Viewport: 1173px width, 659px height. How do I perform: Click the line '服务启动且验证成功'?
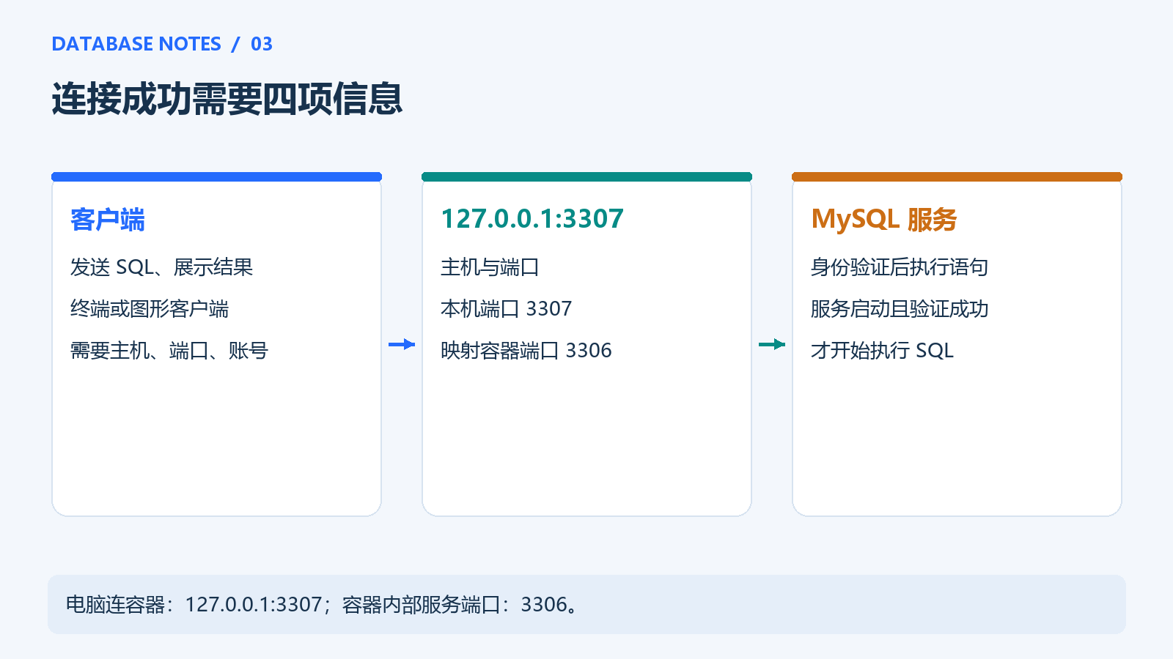900,309
